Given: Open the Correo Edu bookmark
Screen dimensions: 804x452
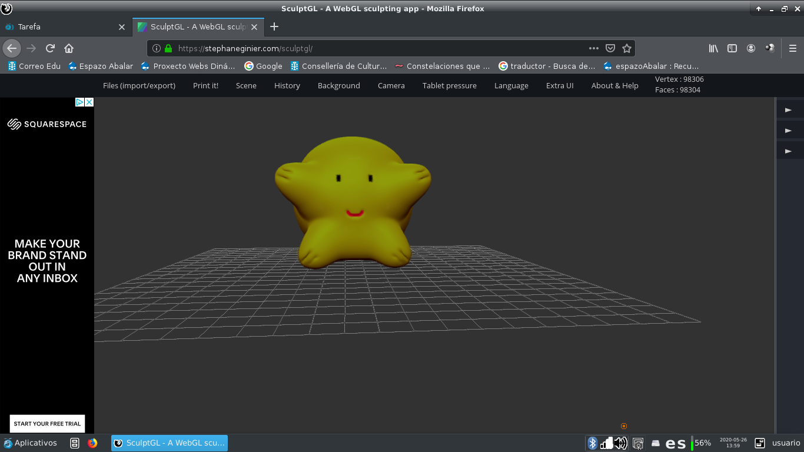Looking at the screenshot, I should pyautogui.click(x=34, y=66).
